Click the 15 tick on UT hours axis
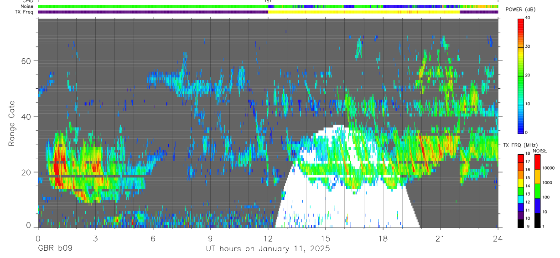 click(x=326, y=238)
